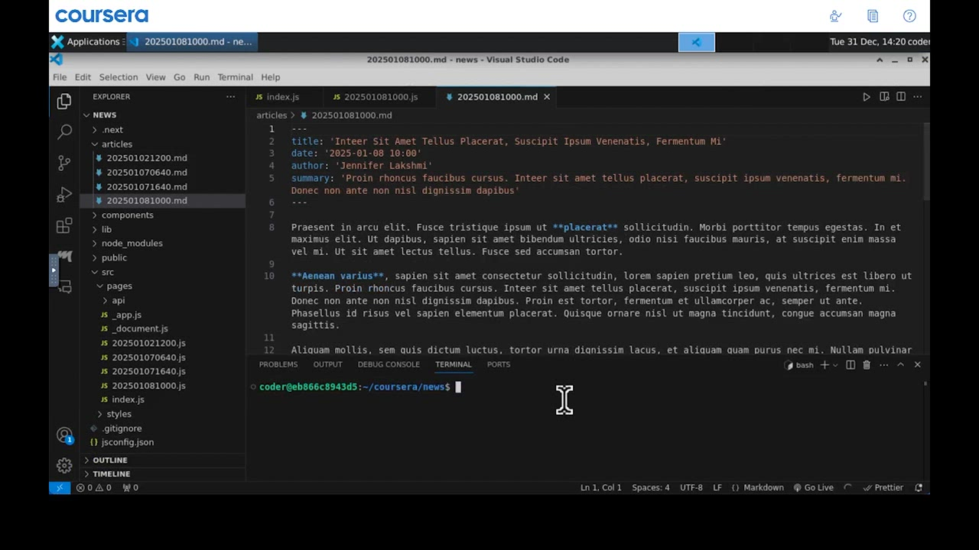The image size is (979, 550).
Task: Click Prettier status bar button
Action: pyautogui.click(x=883, y=487)
